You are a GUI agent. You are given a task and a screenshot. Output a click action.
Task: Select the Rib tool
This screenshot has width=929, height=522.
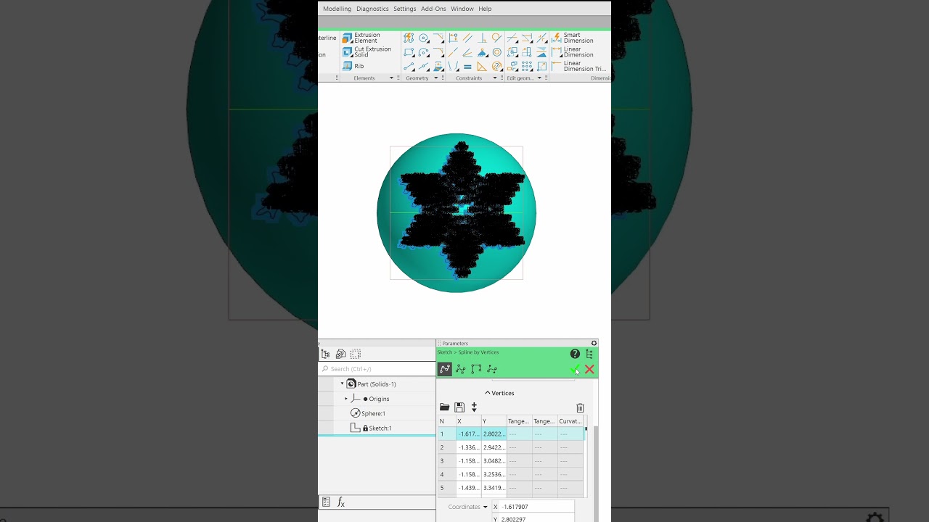[x=353, y=66]
